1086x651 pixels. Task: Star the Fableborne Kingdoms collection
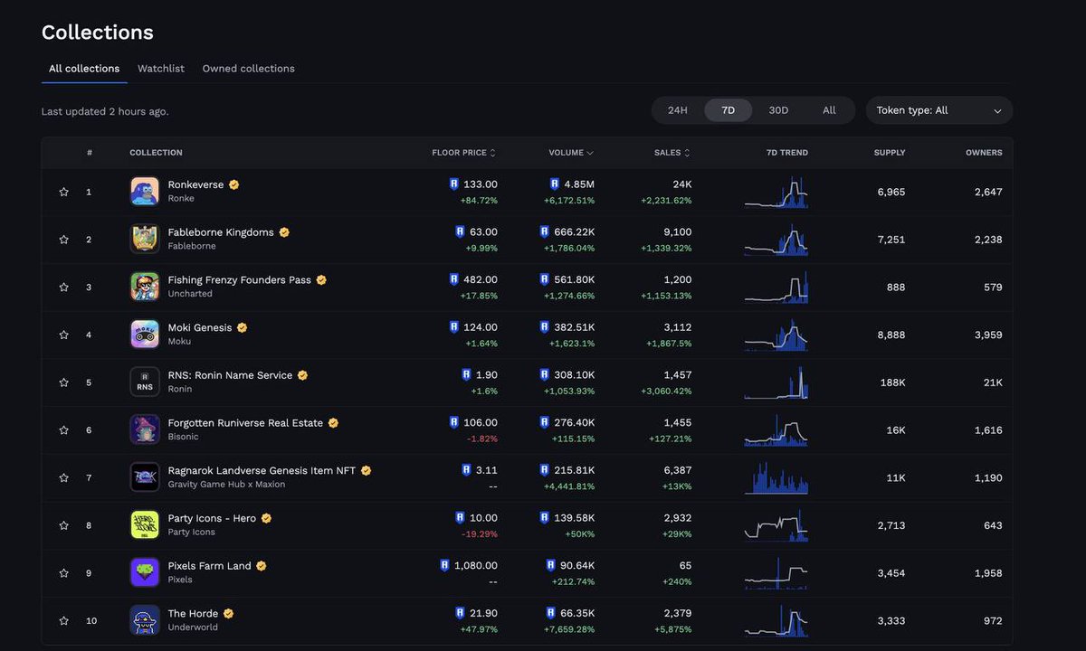click(x=64, y=240)
